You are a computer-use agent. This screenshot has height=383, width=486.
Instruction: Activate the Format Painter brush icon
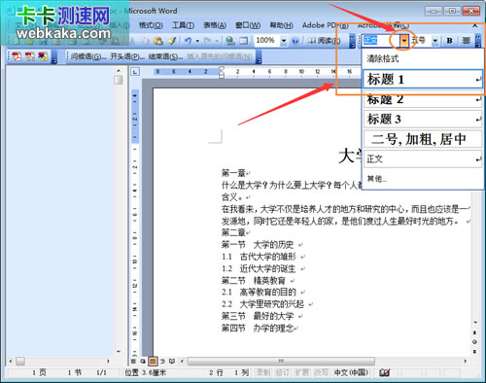click(x=172, y=41)
